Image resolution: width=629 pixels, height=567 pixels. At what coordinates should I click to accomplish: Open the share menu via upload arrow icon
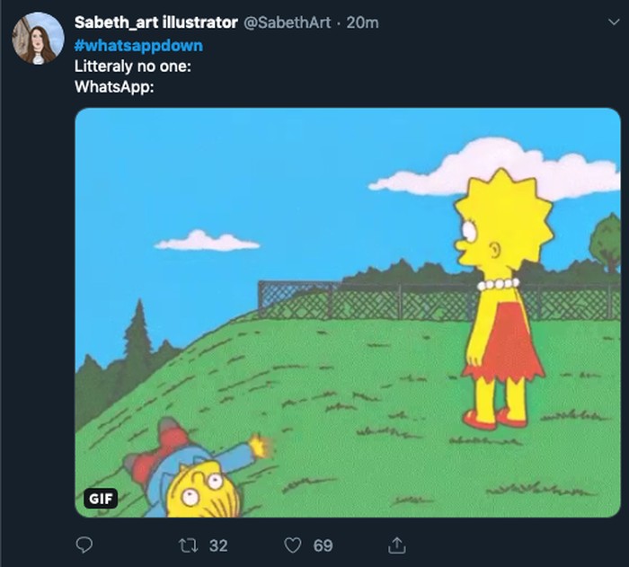coord(395,545)
